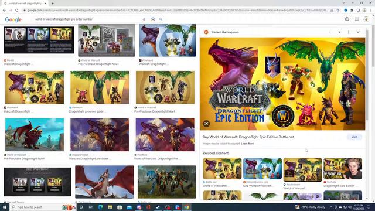Open the collector's box Pre-Purchase Dragonflight thumbnail
The width and height of the screenshot is (375, 211).
click(107, 40)
